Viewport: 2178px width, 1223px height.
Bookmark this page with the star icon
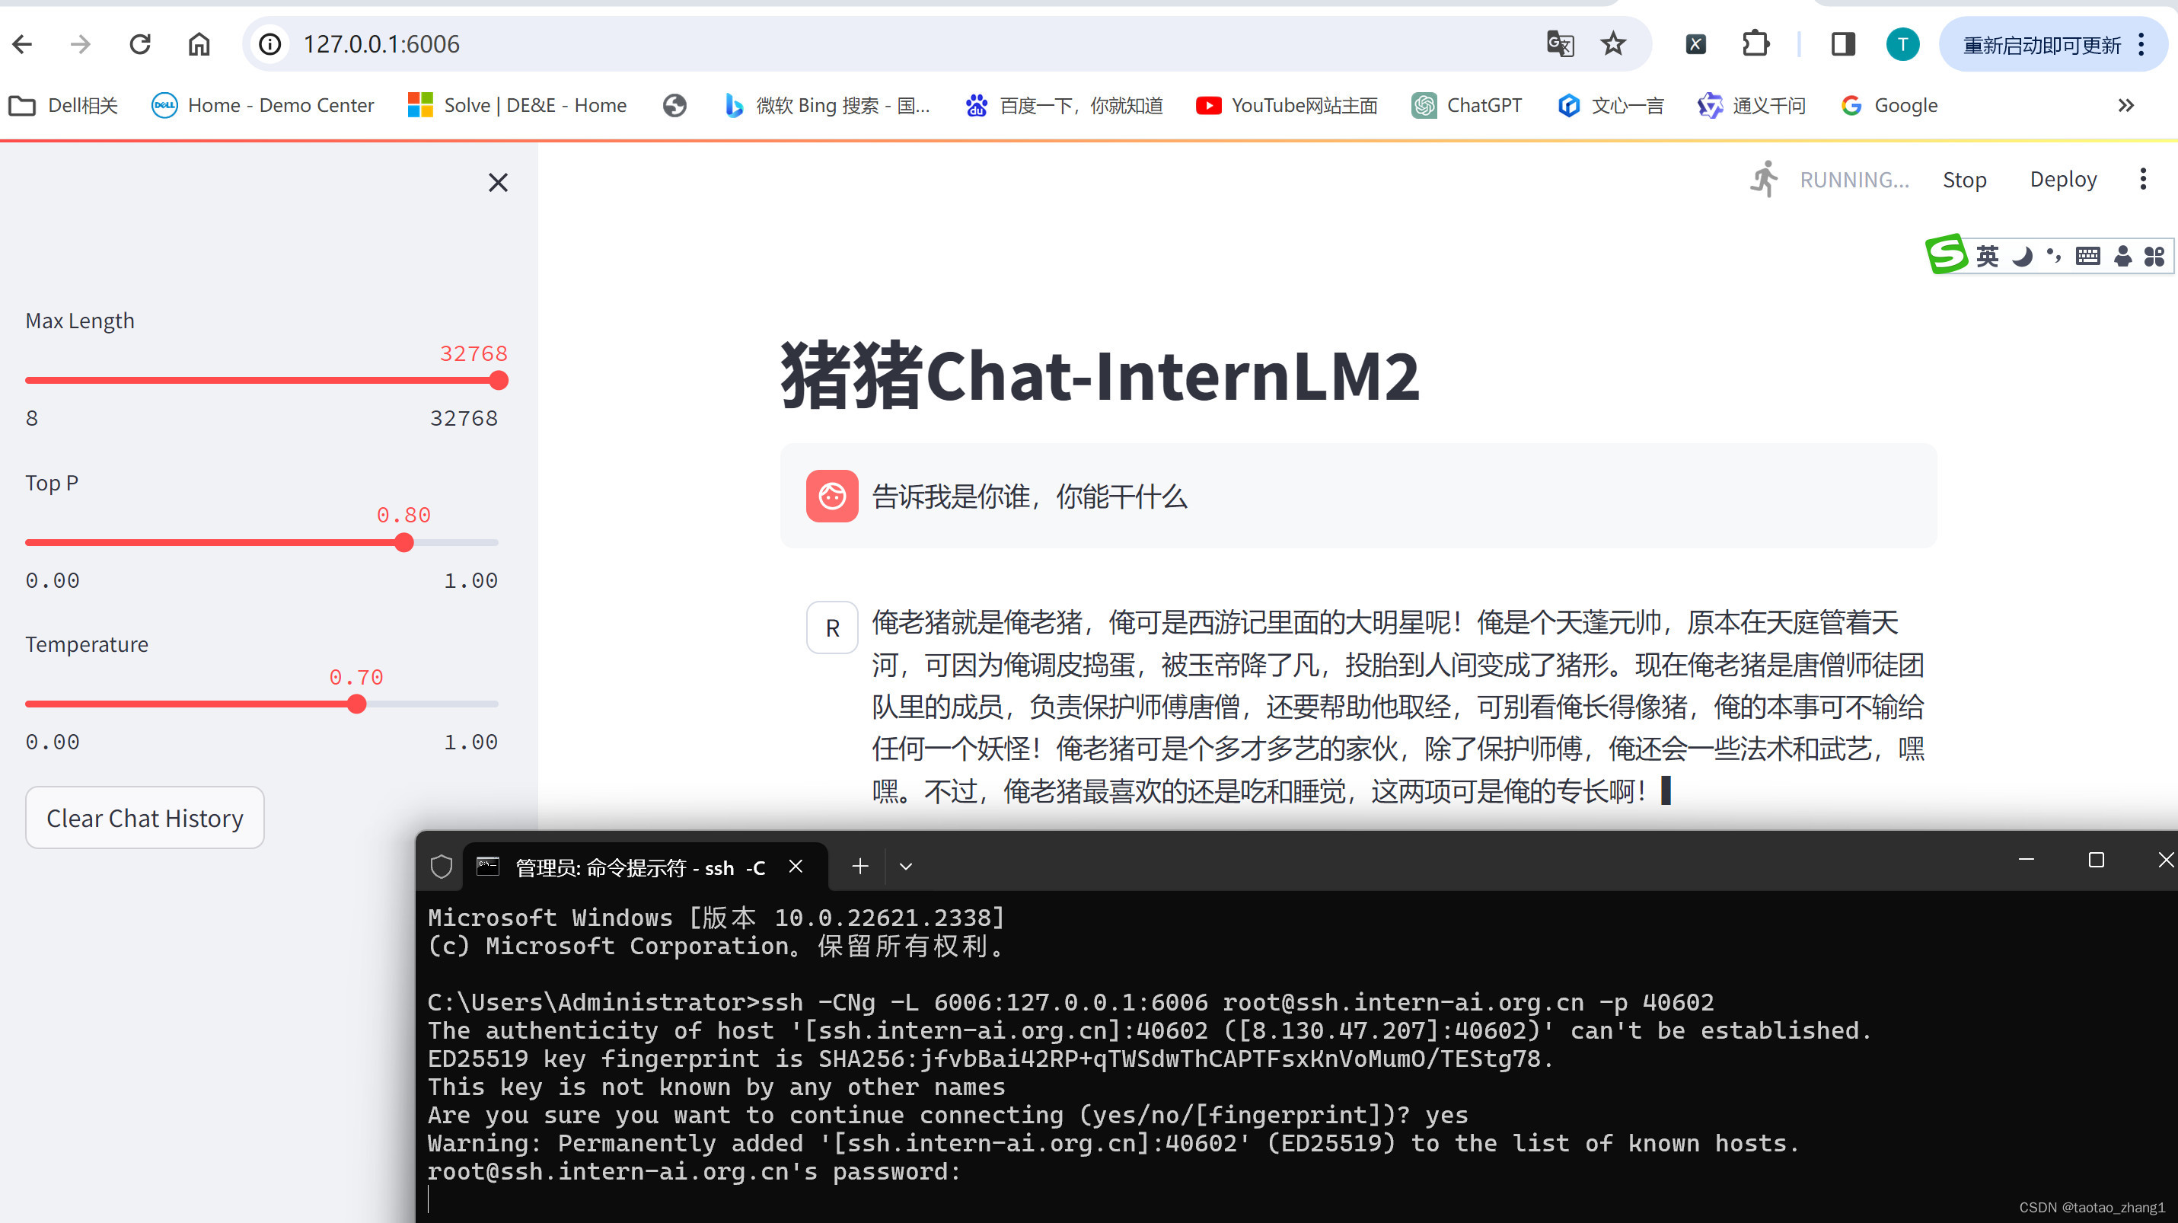pos(1614,43)
